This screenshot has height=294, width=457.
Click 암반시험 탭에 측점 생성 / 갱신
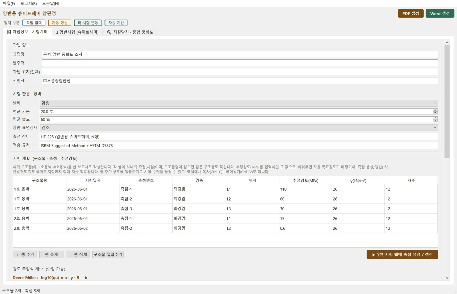coord(402,255)
